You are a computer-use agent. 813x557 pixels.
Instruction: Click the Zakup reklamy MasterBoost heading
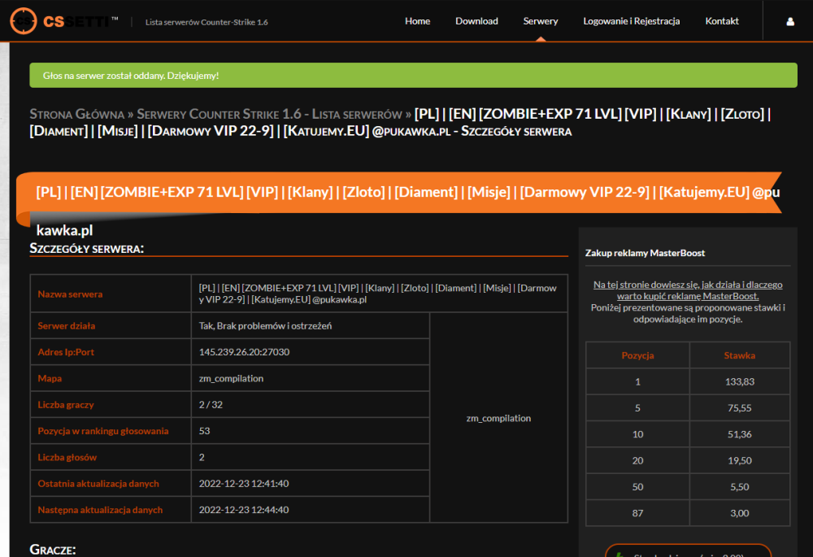click(x=645, y=253)
